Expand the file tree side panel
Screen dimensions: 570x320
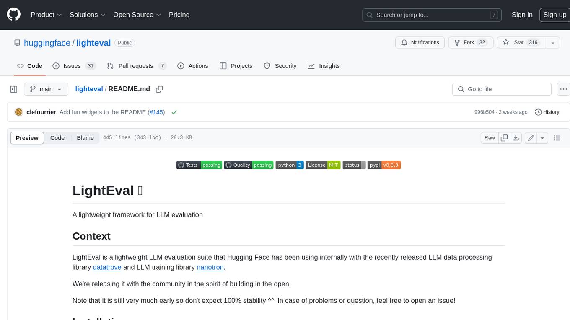(14, 89)
